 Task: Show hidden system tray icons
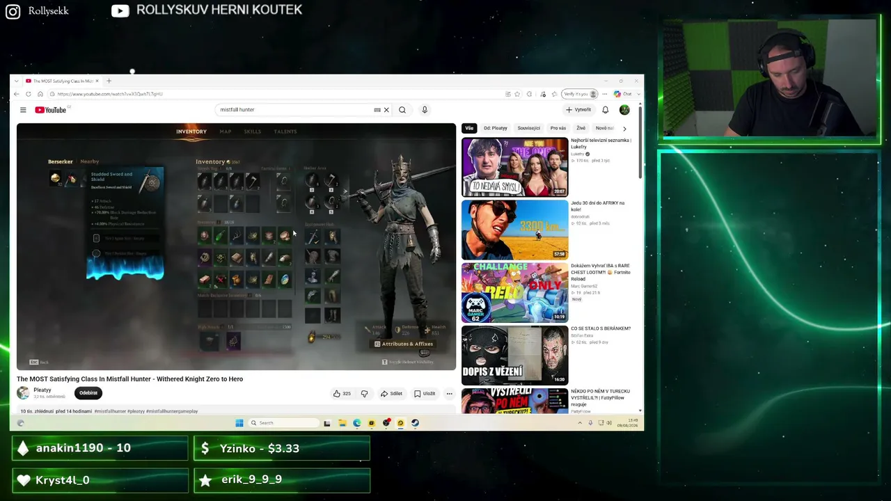(x=579, y=423)
